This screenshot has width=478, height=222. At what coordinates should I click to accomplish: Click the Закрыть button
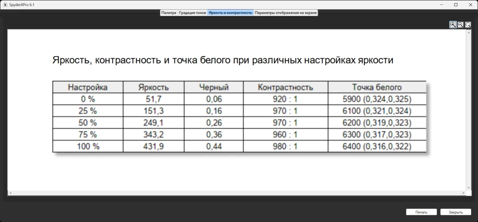pyautogui.click(x=456, y=212)
